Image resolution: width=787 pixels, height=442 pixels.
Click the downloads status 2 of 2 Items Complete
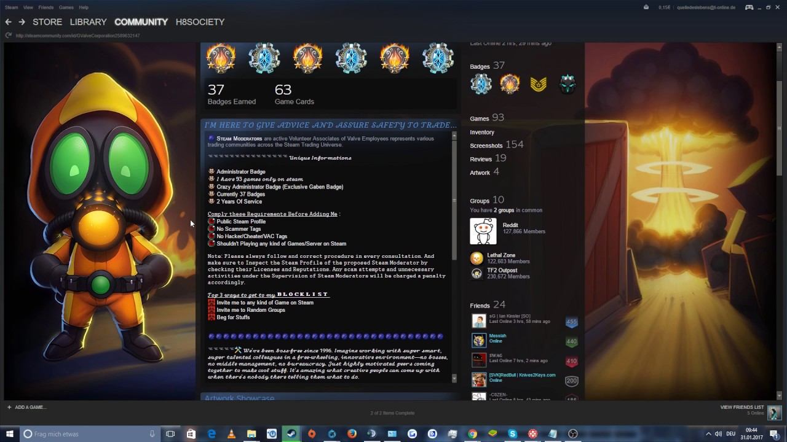pos(392,413)
